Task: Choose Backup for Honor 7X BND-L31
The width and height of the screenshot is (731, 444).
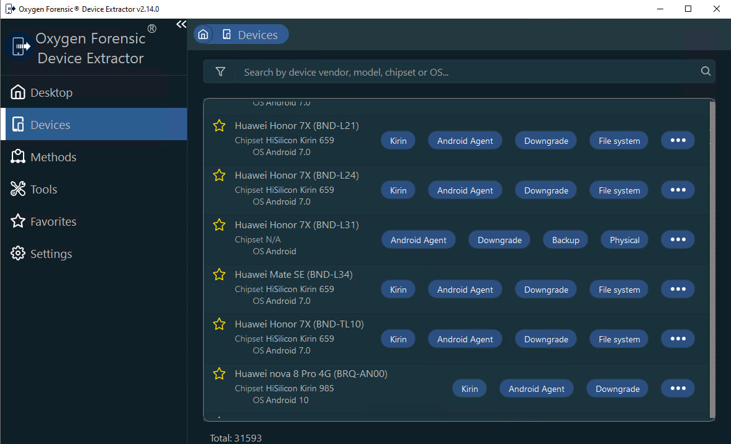Action: click(x=565, y=240)
